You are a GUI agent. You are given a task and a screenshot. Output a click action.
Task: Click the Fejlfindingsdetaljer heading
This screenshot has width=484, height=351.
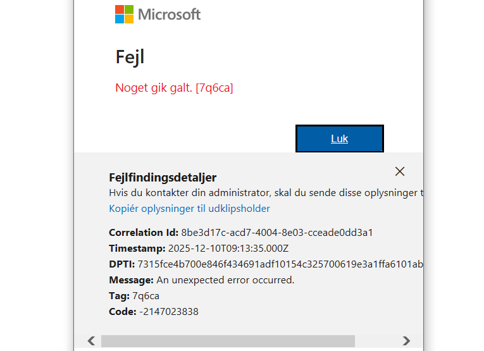pyautogui.click(x=163, y=178)
